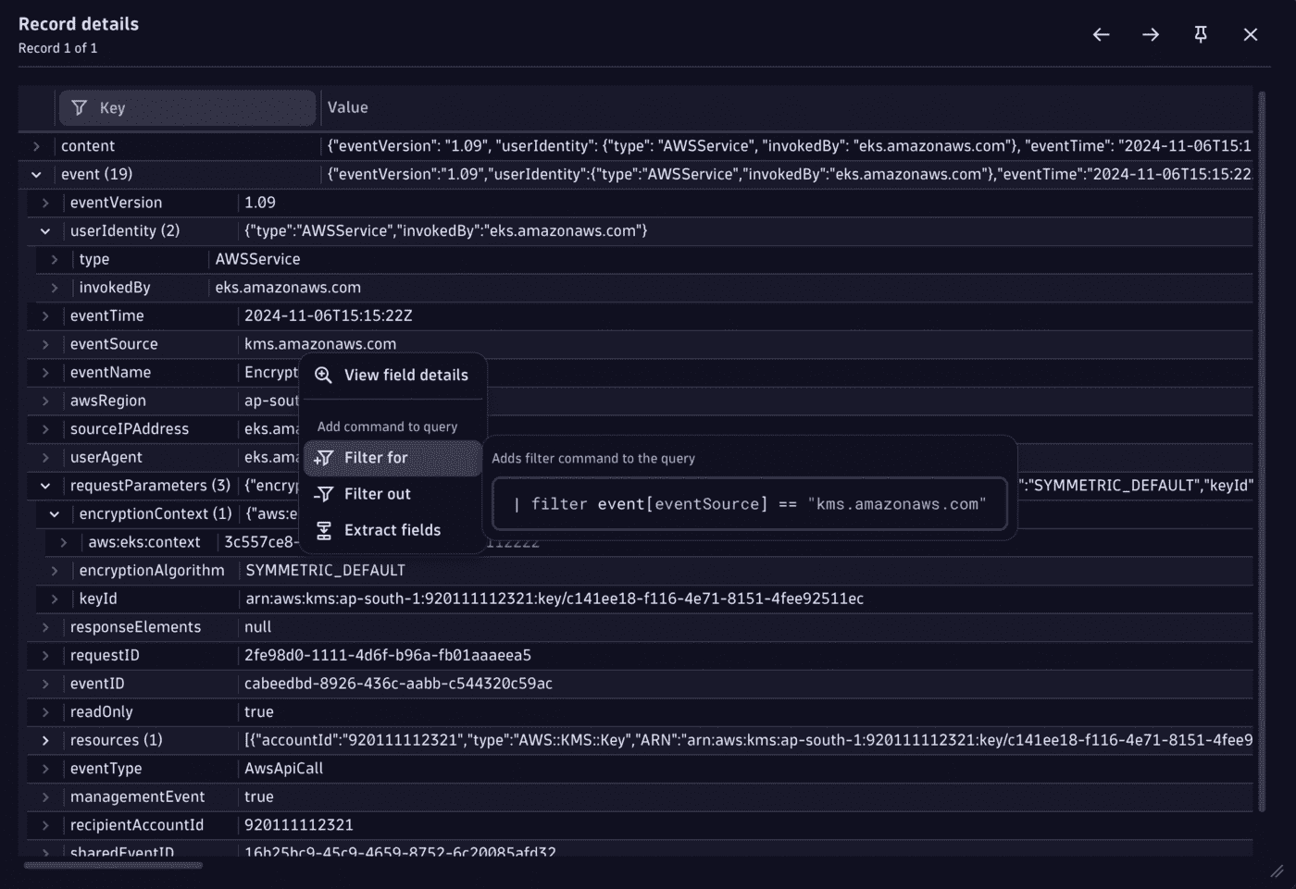
Task: Click the AWSService type value
Action: [257, 259]
